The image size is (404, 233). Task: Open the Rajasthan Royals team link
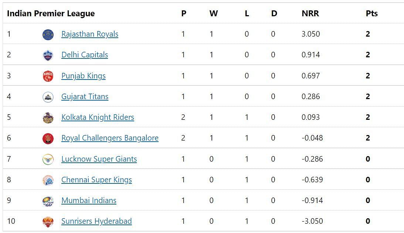point(90,34)
